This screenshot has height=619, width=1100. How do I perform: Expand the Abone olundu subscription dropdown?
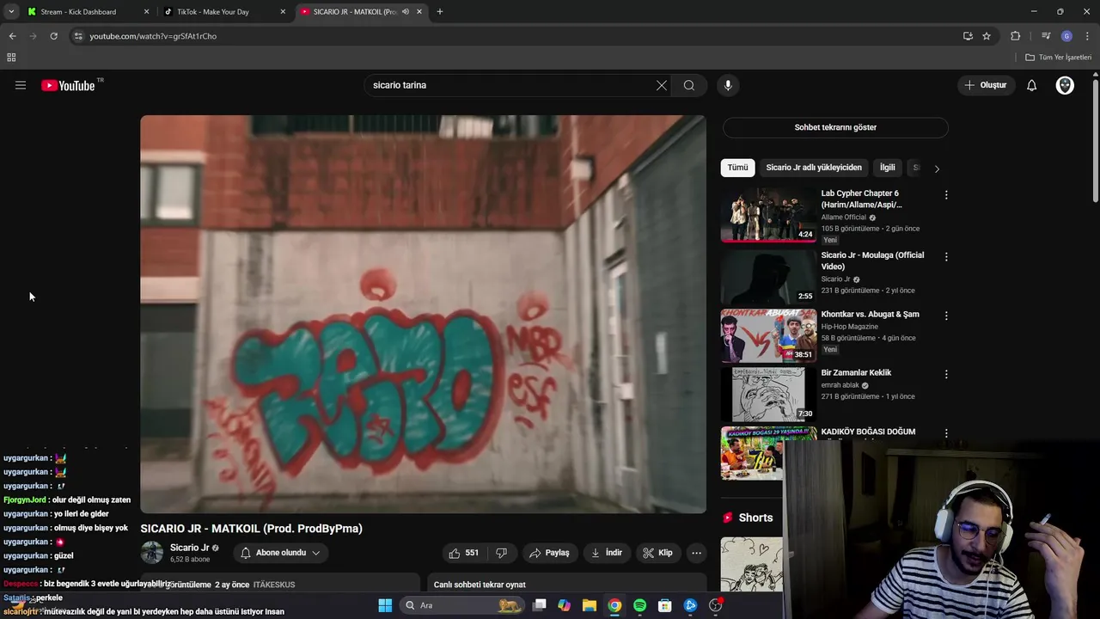click(280, 553)
